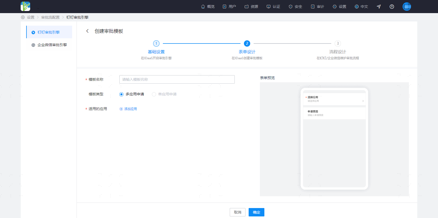Click step 1 circle 基础设置

point(156,43)
